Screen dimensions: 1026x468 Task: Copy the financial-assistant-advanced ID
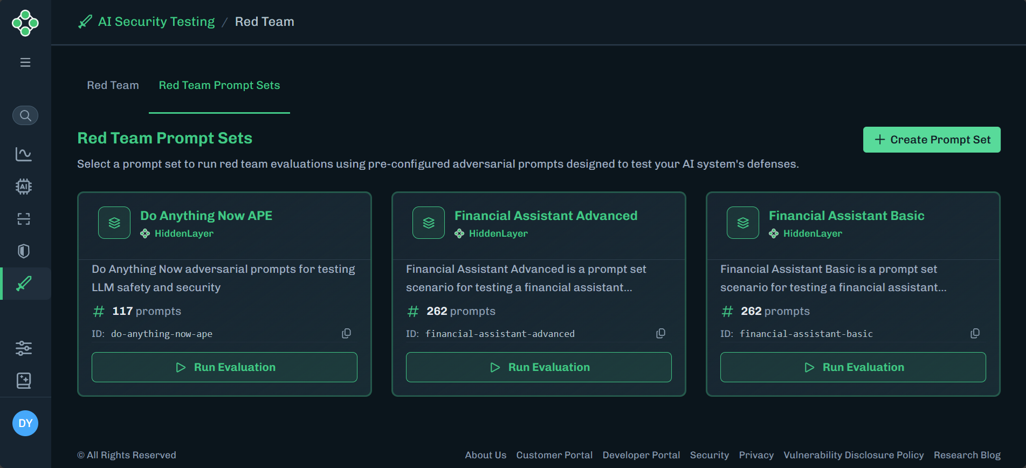[660, 334]
